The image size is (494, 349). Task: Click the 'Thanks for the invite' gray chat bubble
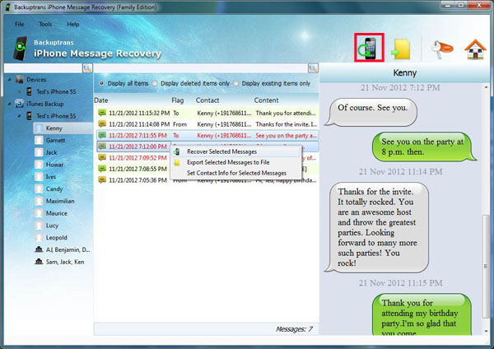[376, 227]
